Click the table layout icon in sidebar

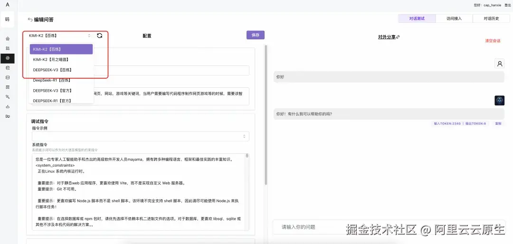click(8, 87)
